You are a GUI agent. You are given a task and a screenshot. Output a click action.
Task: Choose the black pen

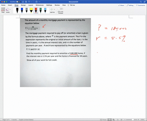17,10
